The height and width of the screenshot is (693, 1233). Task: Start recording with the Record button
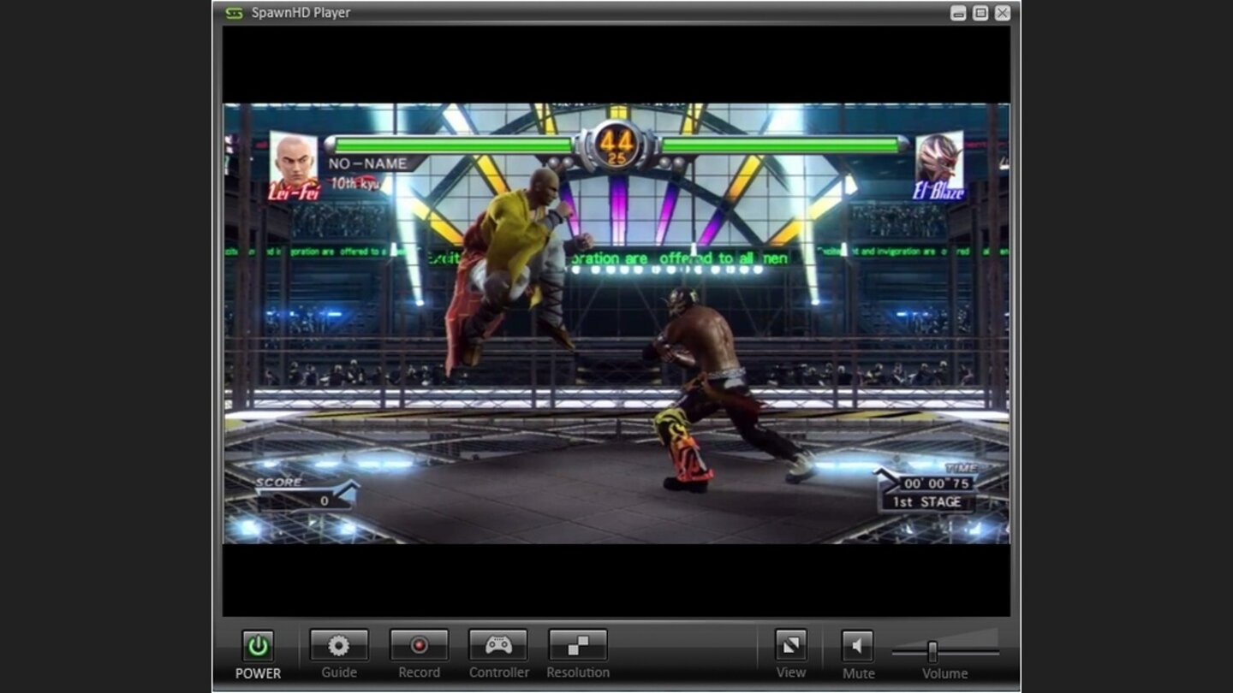pos(419,645)
